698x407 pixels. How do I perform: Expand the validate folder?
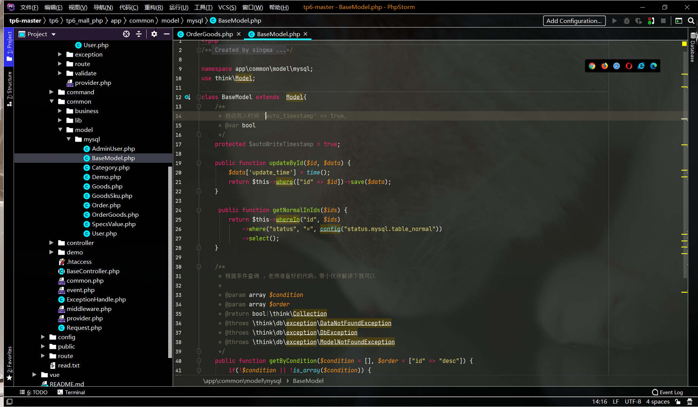coord(60,73)
